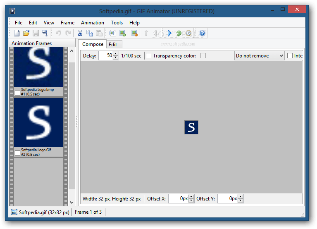
Task: Move frame up in order
Action: [x=146, y=33]
